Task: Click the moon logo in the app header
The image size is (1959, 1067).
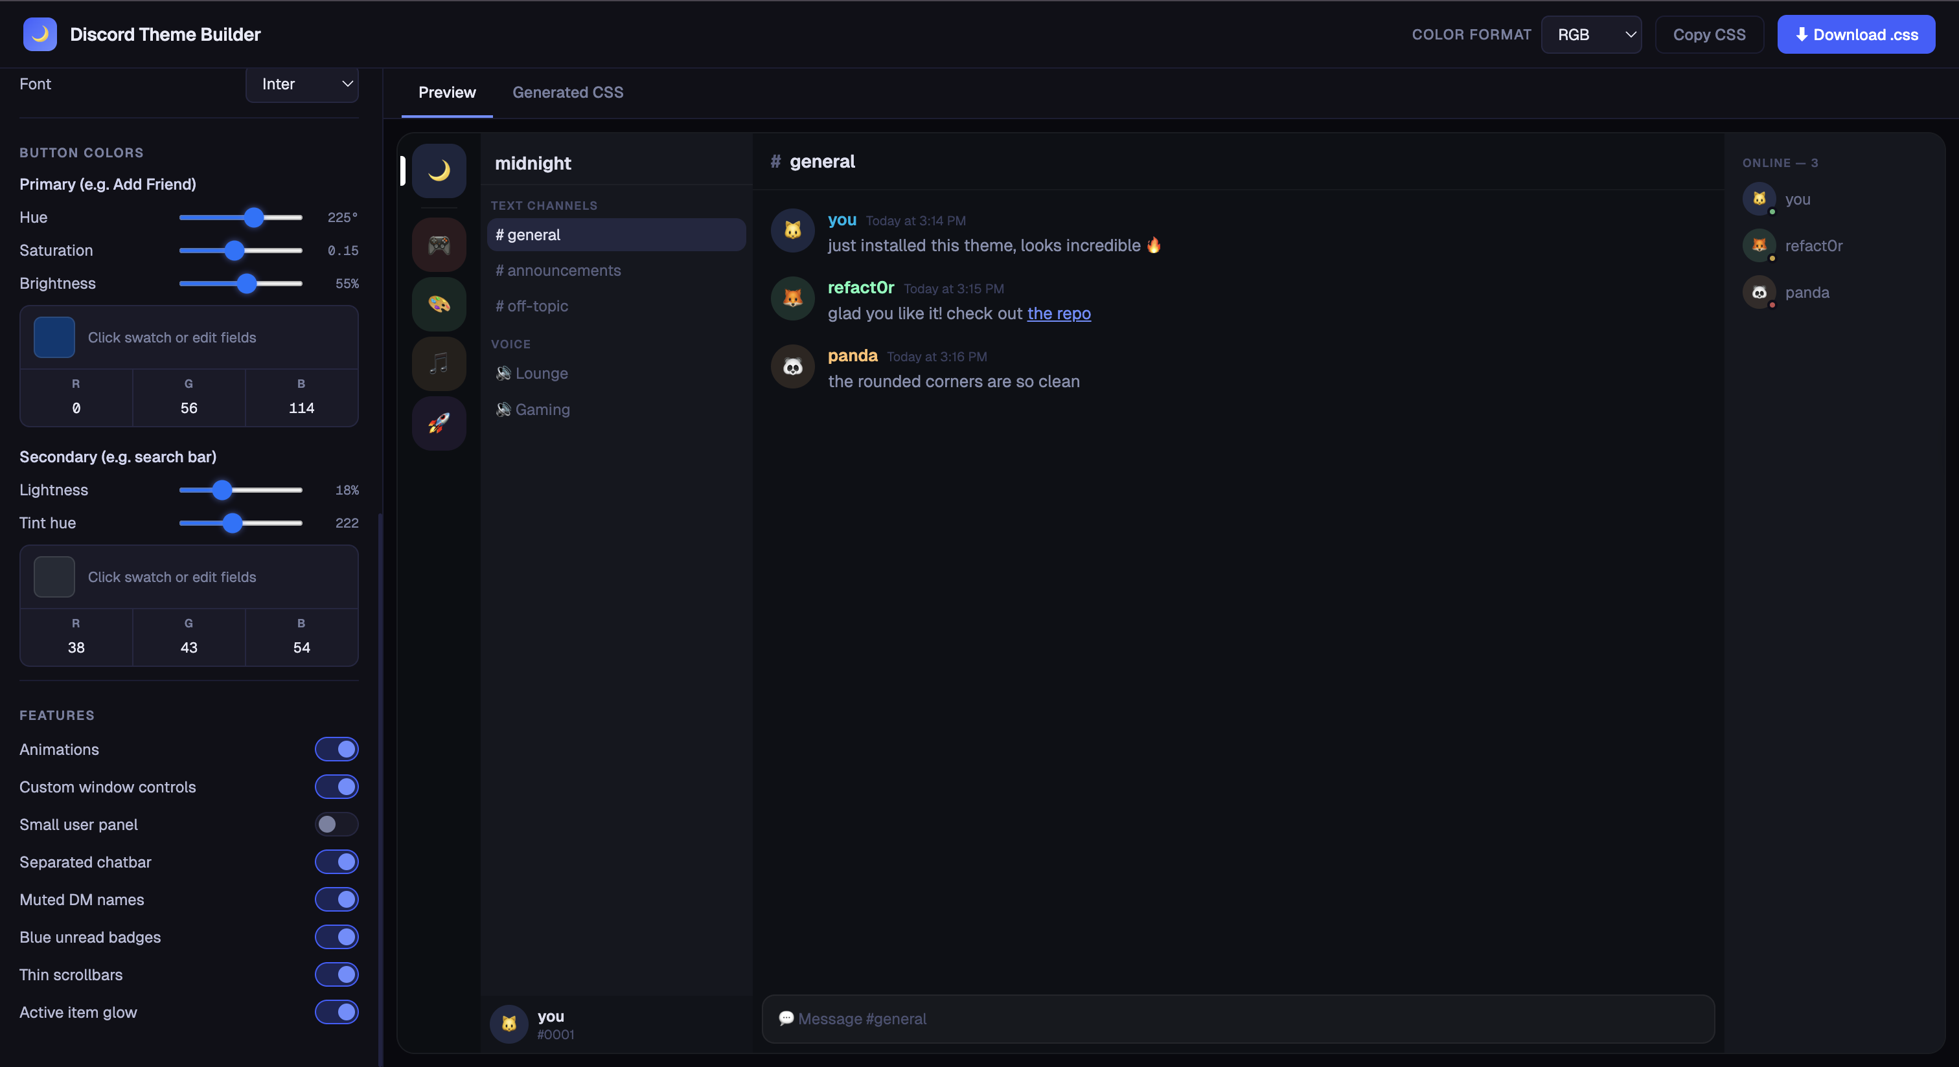Action: tap(40, 34)
